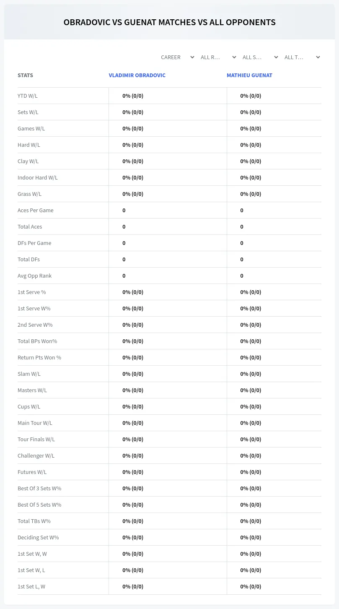Open Mathieu Guenat player link
The width and height of the screenshot is (339, 609).
pyautogui.click(x=249, y=75)
